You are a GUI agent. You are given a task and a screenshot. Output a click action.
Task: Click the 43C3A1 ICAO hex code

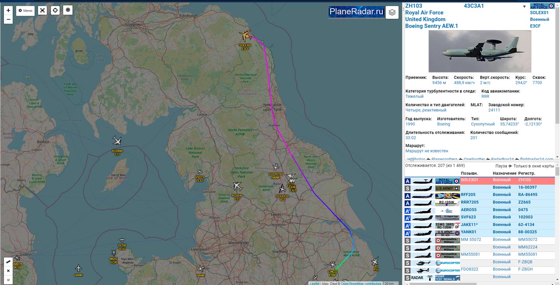tap(474, 6)
